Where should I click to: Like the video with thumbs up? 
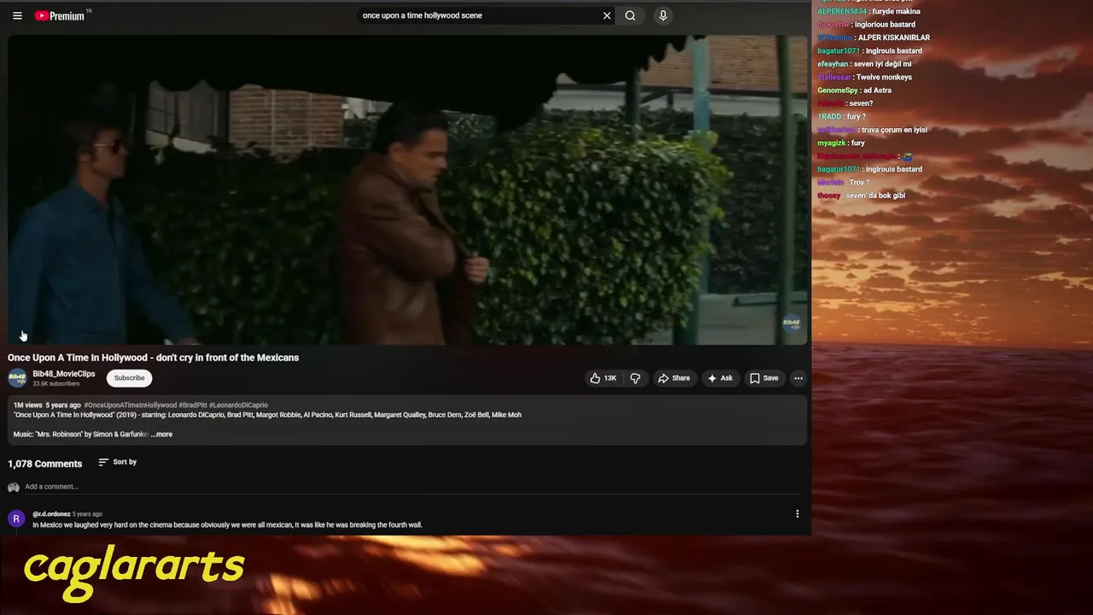tap(603, 378)
